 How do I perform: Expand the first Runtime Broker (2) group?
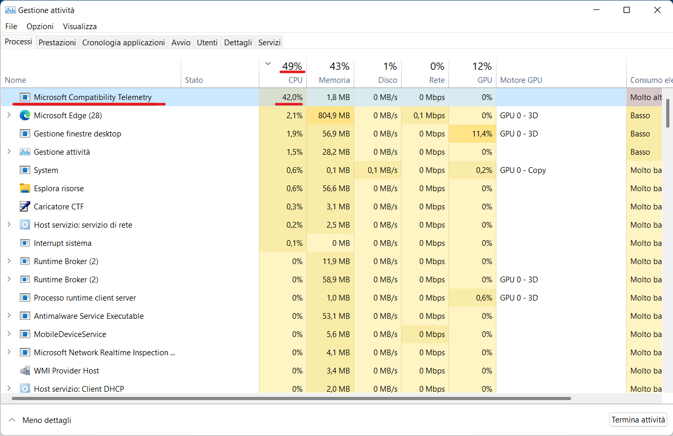point(9,261)
